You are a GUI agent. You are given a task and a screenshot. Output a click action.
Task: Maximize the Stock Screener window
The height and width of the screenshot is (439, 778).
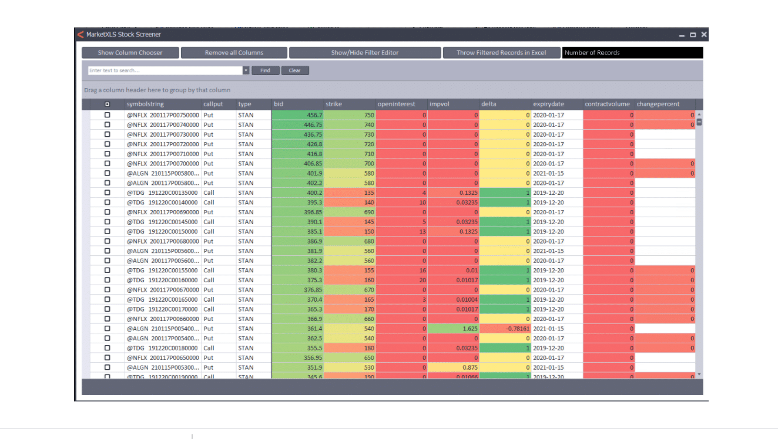693,35
